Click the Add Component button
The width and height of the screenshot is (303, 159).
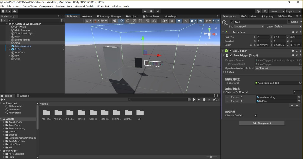click(262, 123)
